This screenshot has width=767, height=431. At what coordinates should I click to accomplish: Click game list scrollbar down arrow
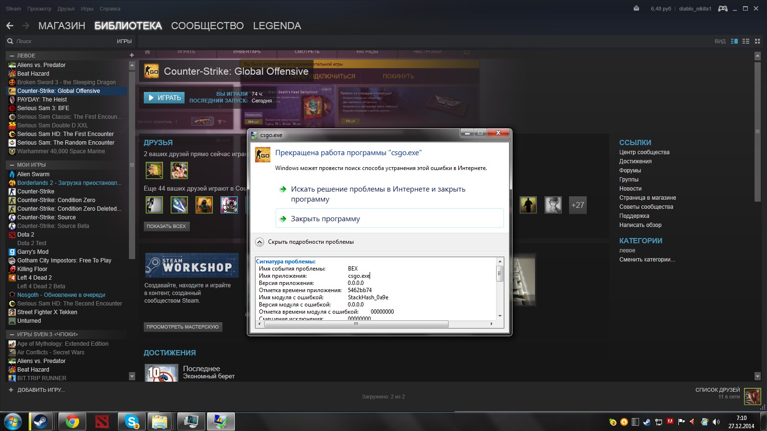point(132,376)
